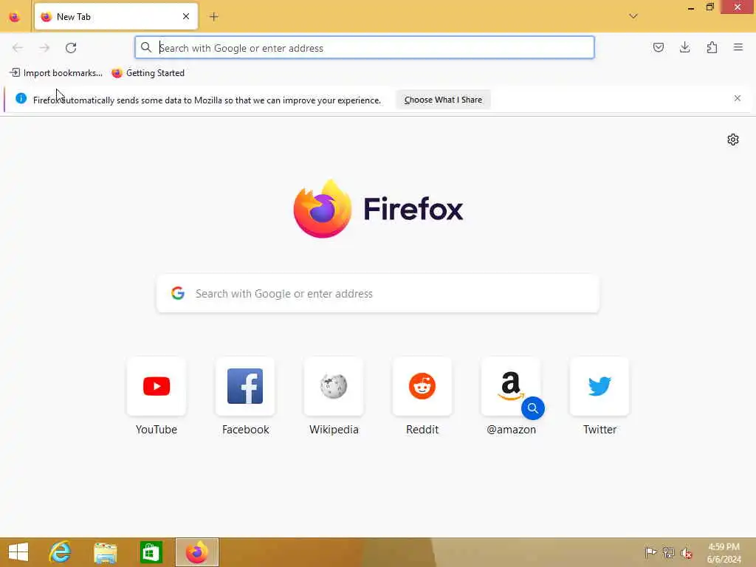The height and width of the screenshot is (567, 756).
Task: Click Choose What I Share button
Action: pos(443,100)
